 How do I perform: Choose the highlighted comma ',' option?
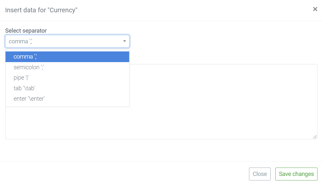pos(68,57)
